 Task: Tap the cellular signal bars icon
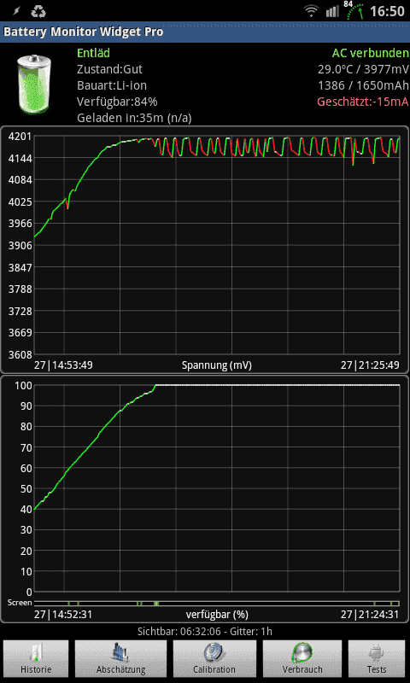[x=332, y=11]
